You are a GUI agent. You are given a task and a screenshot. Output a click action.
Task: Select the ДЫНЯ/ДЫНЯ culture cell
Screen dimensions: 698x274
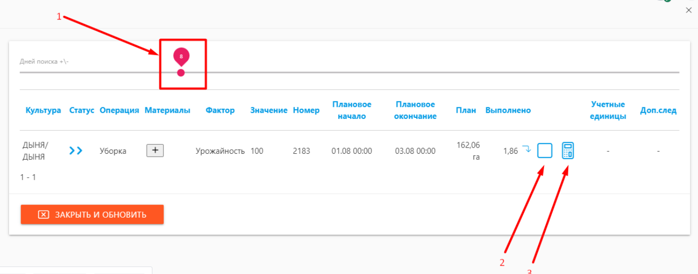click(35, 151)
